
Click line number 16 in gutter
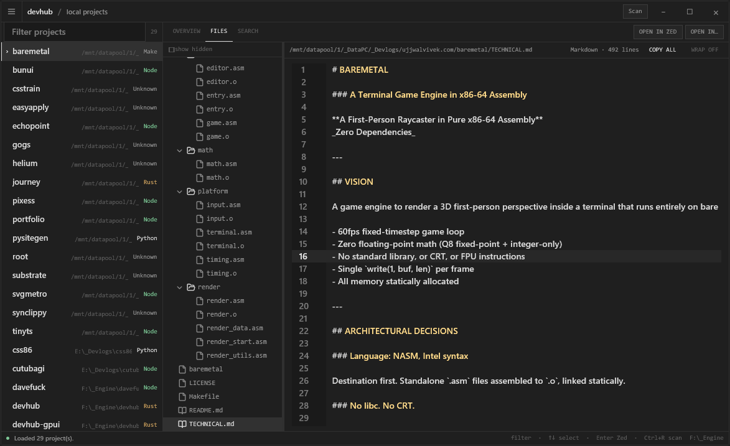(x=303, y=256)
